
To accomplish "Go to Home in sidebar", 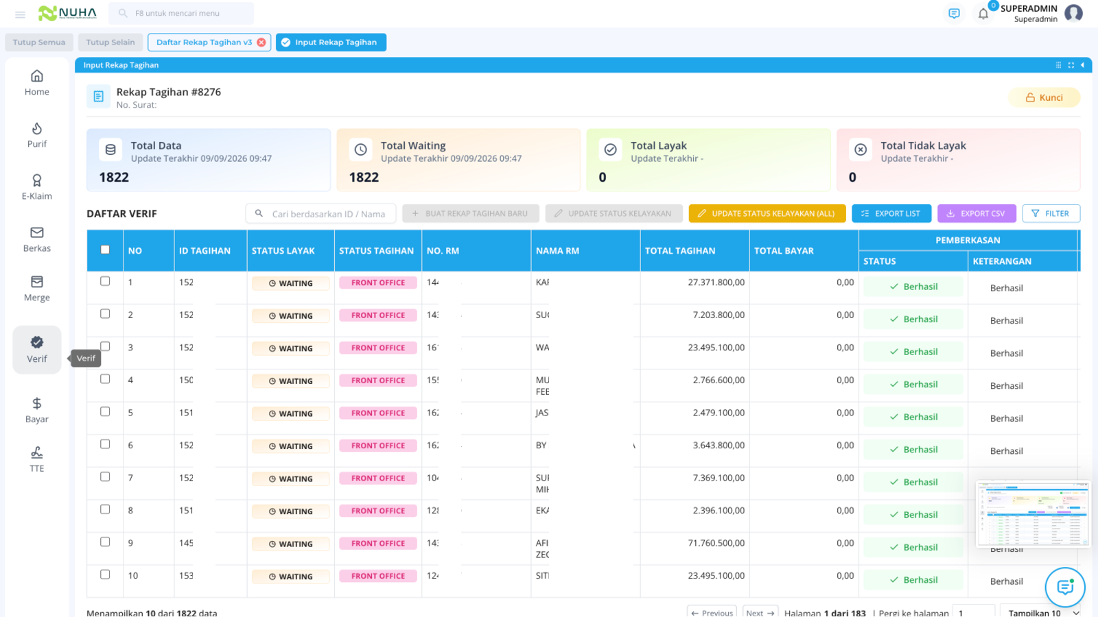I will coord(37,82).
